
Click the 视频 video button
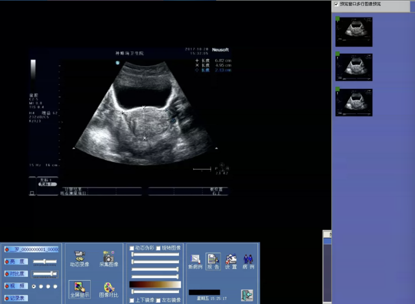(x=16, y=286)
